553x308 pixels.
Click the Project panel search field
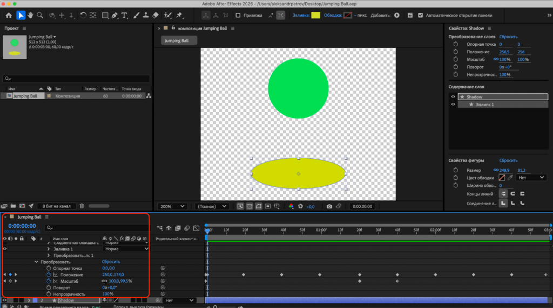[x=76, y=79]
